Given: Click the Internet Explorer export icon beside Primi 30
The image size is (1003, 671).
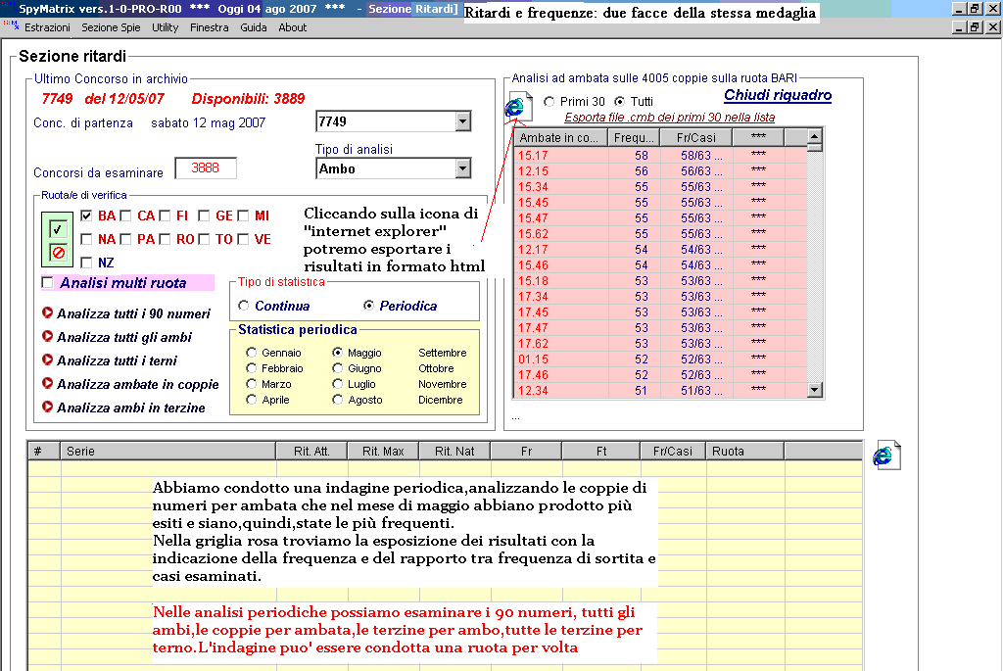Looking at the screenshot, I should point(519,106).
